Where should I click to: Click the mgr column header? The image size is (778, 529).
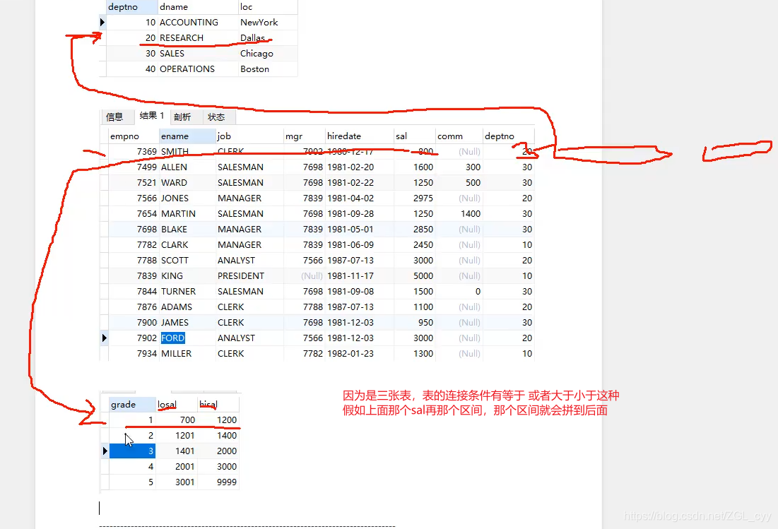[x=304, y=136]
